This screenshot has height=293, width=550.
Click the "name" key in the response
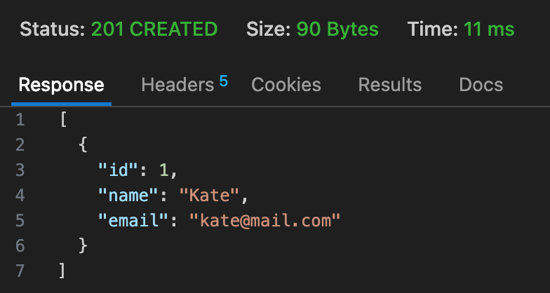coord(128,195)
